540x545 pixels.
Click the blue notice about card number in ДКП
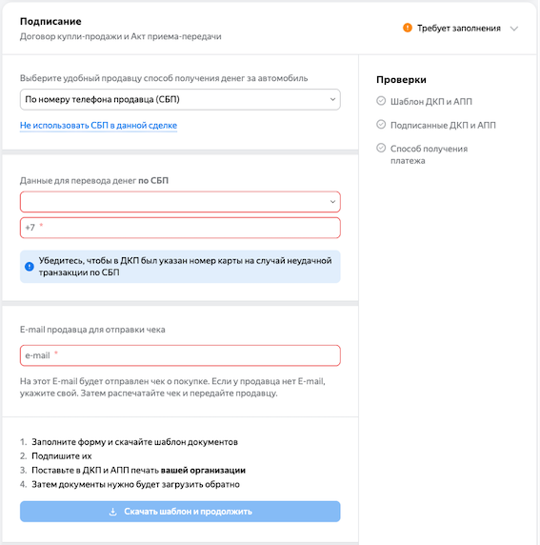point(180,267)
